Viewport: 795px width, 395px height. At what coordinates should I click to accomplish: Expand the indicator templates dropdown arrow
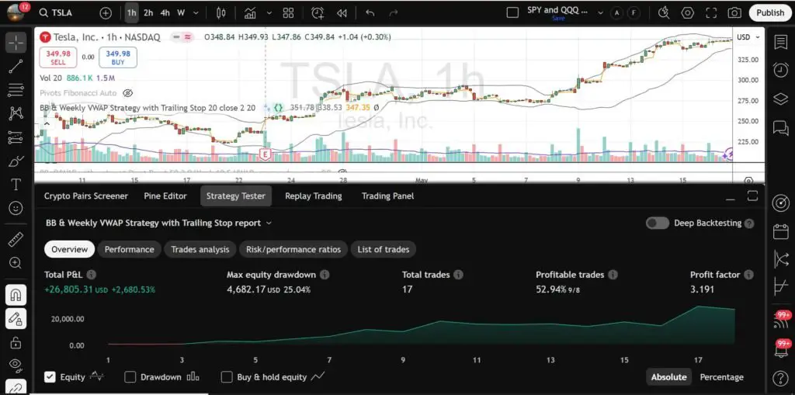click(x=269, y=13)
